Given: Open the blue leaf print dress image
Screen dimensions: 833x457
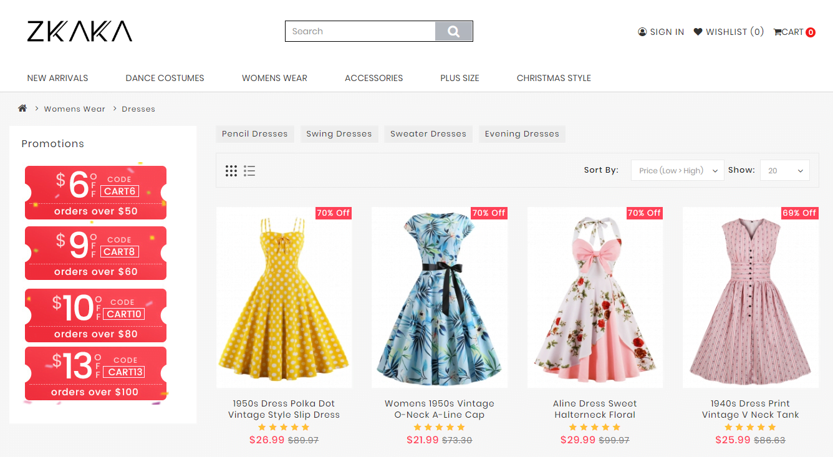Looking at the screenshot, I should click(440, 297).
